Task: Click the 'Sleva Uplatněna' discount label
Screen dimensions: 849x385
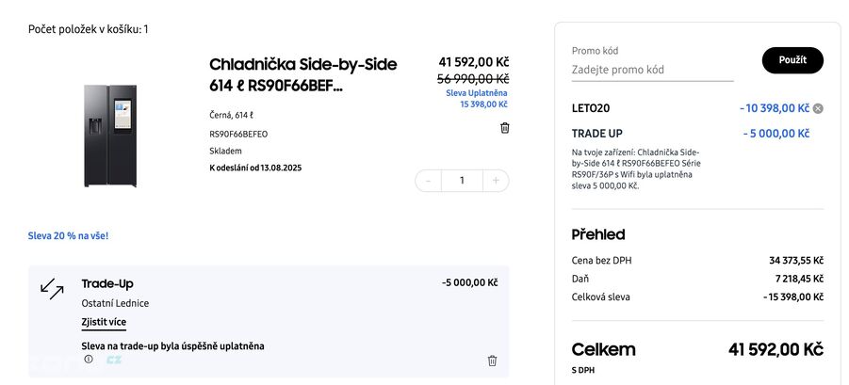Action: pyautogui.click(x=477, y=93)
